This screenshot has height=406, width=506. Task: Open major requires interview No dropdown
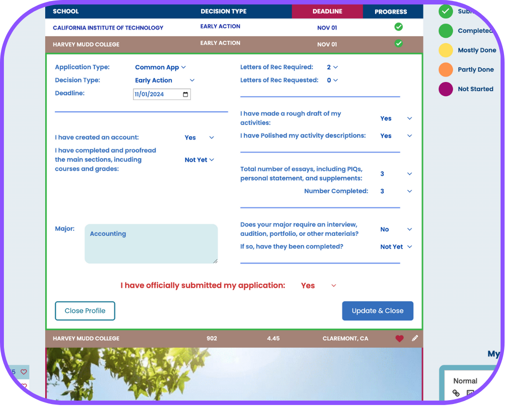click(396, 229)
